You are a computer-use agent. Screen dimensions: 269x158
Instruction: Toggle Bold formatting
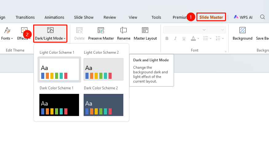167,39
